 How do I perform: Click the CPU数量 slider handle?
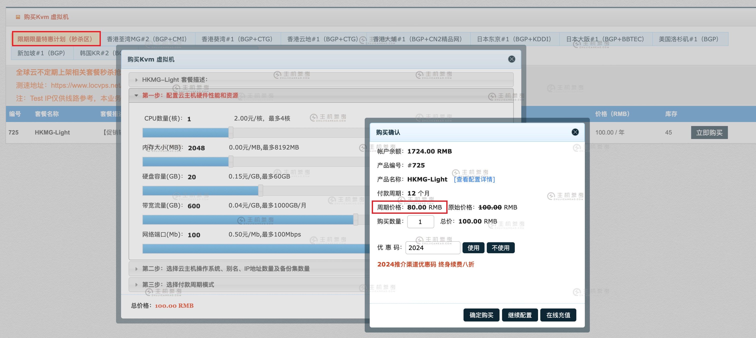tap(230, 132)
